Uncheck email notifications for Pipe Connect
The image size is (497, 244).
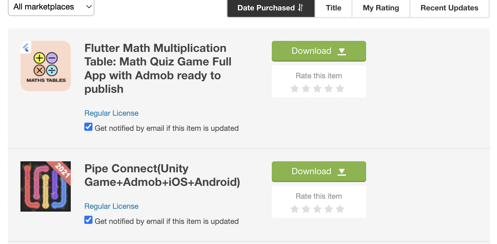[x=88, y=220]
